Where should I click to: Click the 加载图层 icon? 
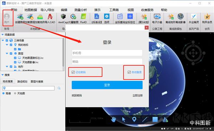(x=30, y=17)
